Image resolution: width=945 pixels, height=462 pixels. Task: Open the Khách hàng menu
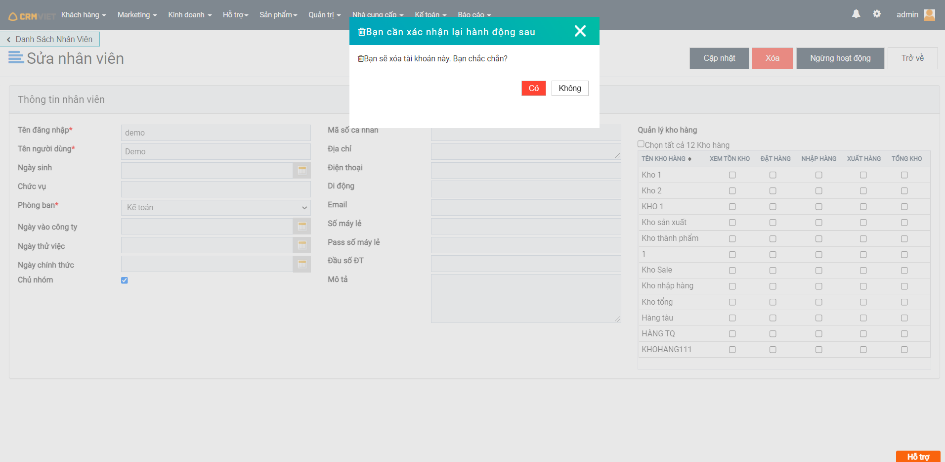83,15
